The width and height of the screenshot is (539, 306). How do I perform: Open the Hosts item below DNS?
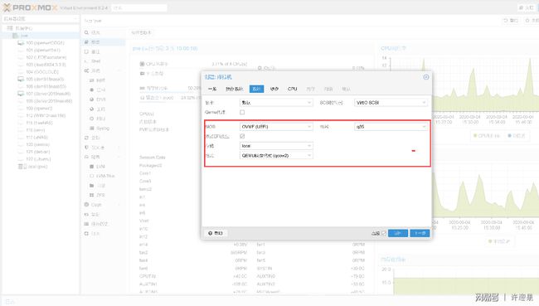[97, 109]
